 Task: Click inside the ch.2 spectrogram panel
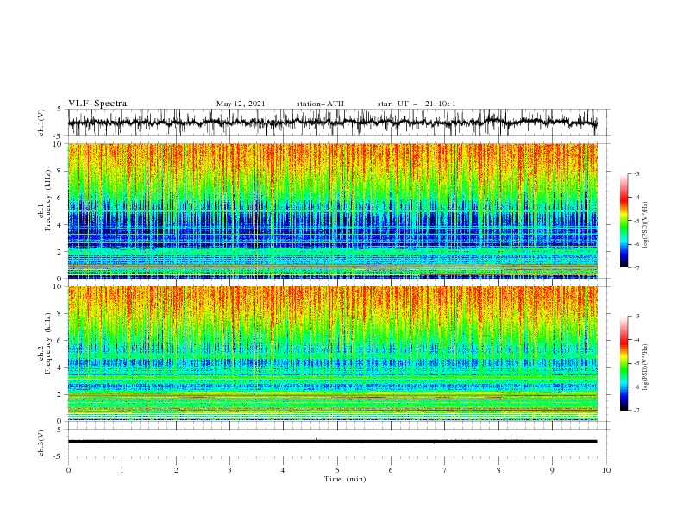[332, 354]
